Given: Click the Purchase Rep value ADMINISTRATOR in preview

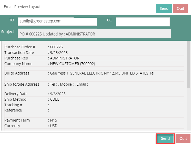Looking at the screenshot, I should pyautogui.click(x=65, y=58).
